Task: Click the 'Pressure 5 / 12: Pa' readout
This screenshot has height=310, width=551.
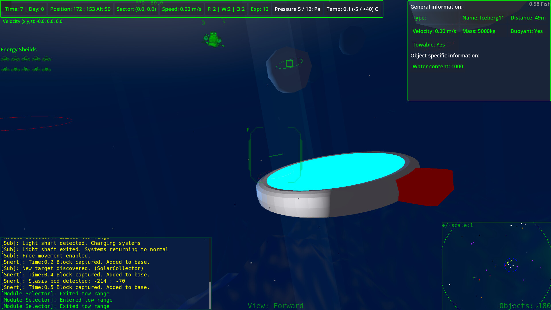Action: tap(297, 9)
